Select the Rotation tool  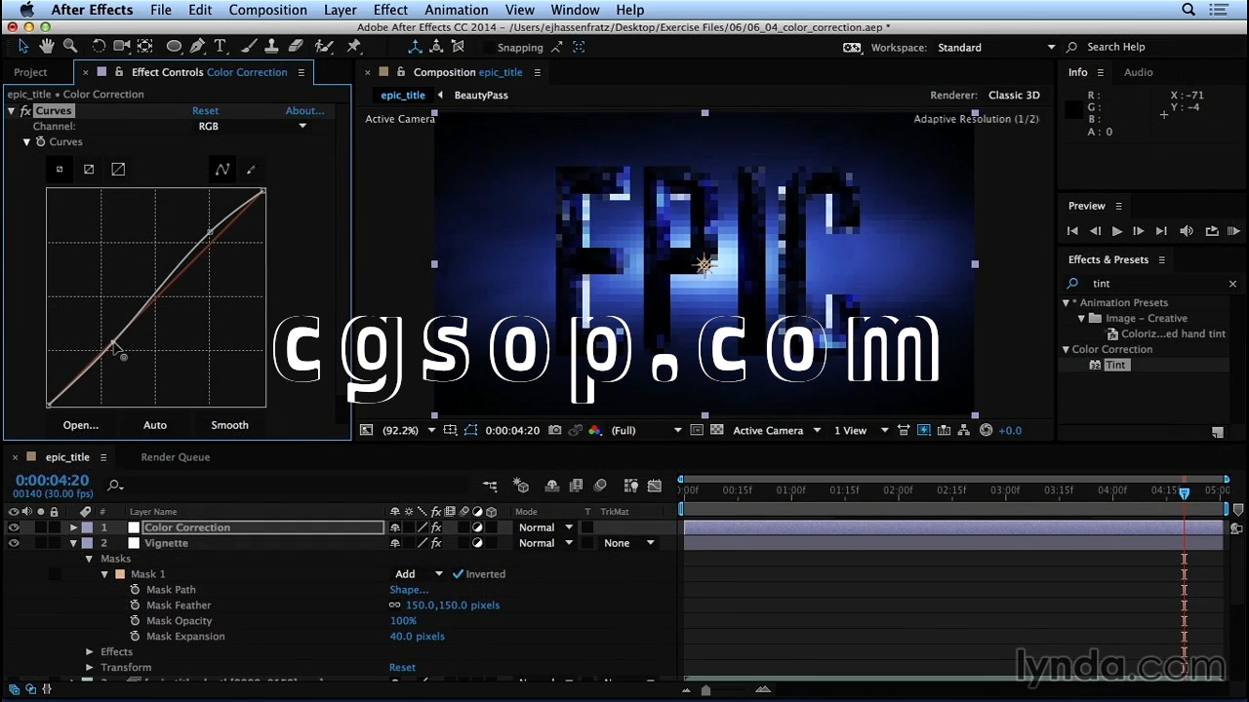(99, 47)
